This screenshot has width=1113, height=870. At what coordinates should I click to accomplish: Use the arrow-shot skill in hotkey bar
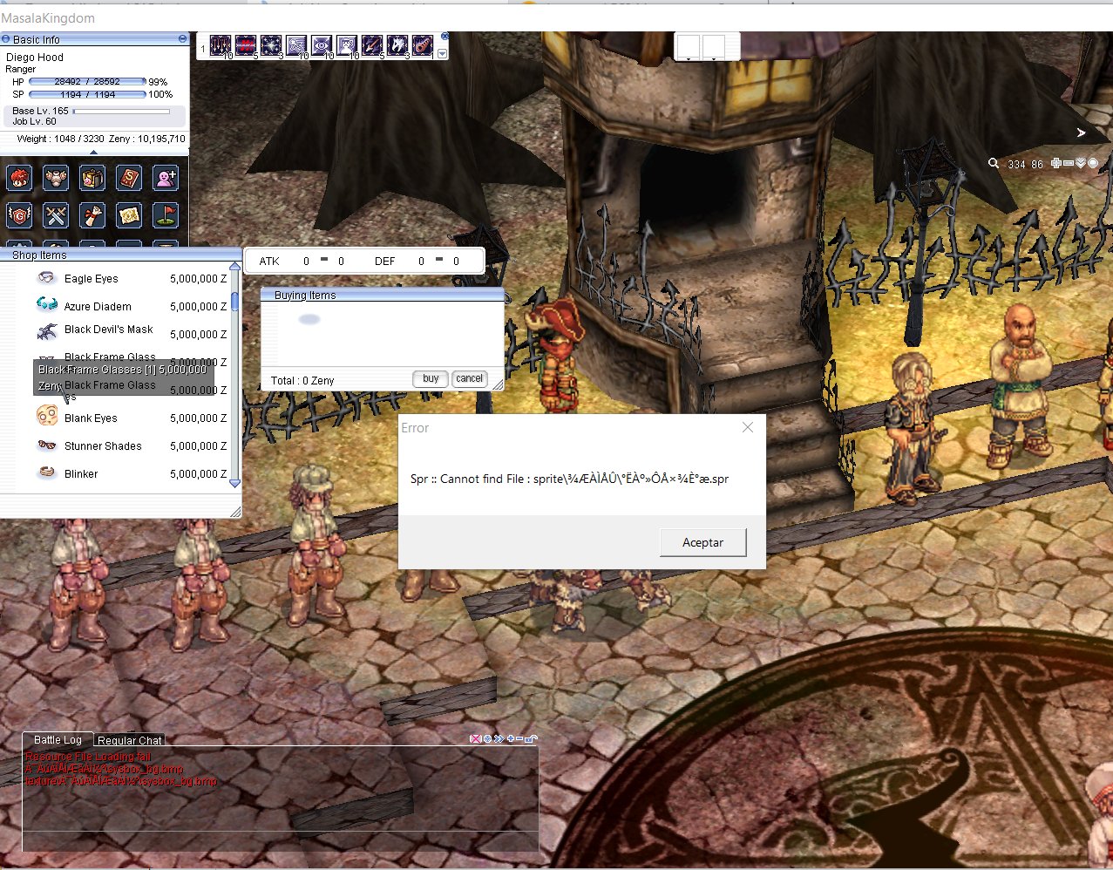[x=372, y=45]
